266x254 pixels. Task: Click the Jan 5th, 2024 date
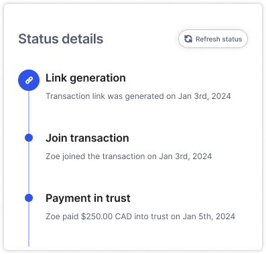[x=209, y=217]
